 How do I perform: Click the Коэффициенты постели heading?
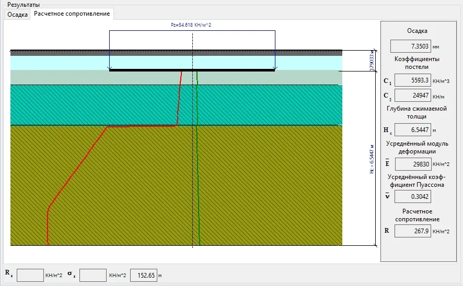[416, 63]
